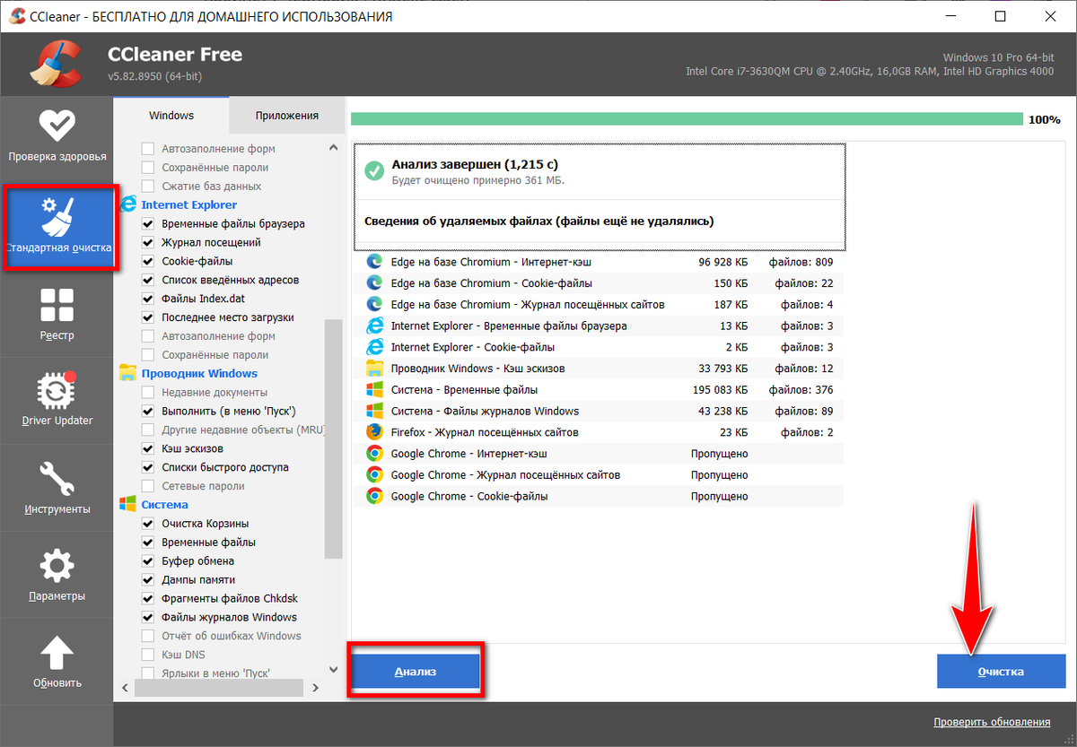Screen dimensions: 1077x747
Task: Uncheck Файлы Index.dat checkbox
Action: point(148,299)
